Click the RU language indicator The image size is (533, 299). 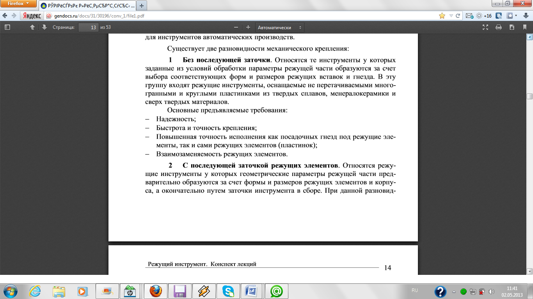(415, 291)
